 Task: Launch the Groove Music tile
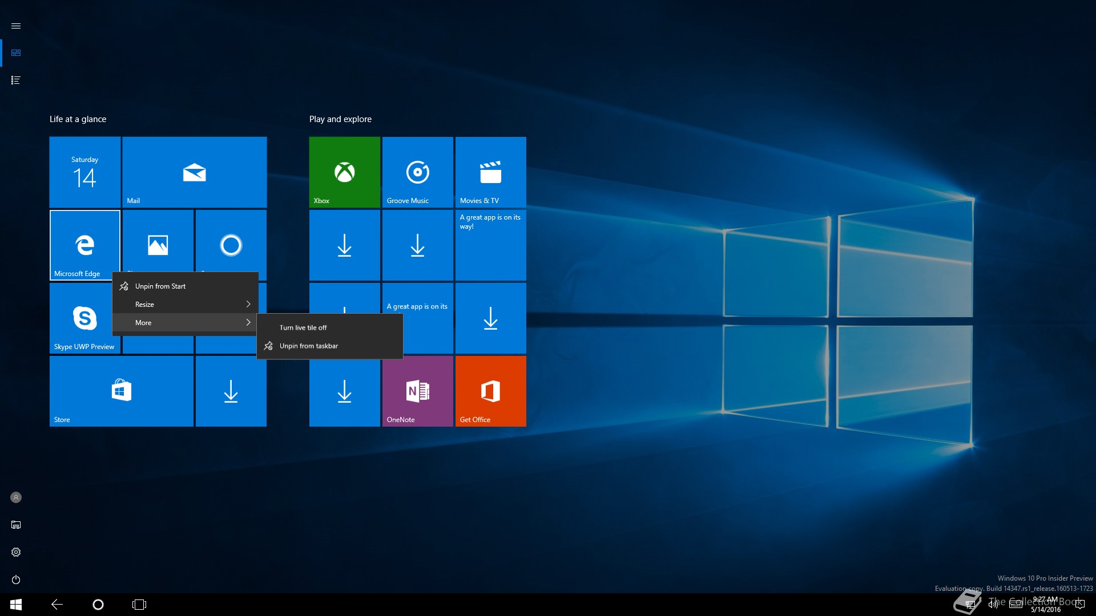point(418,172)
